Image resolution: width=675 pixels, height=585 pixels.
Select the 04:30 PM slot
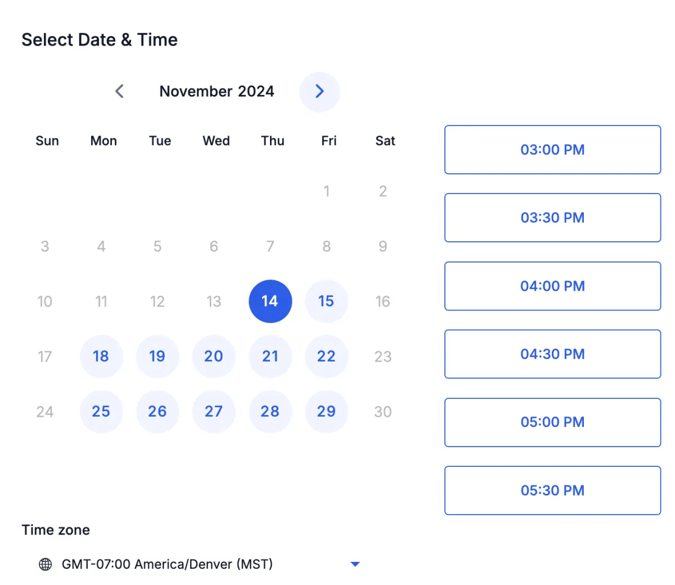click(x=552, y=354)
